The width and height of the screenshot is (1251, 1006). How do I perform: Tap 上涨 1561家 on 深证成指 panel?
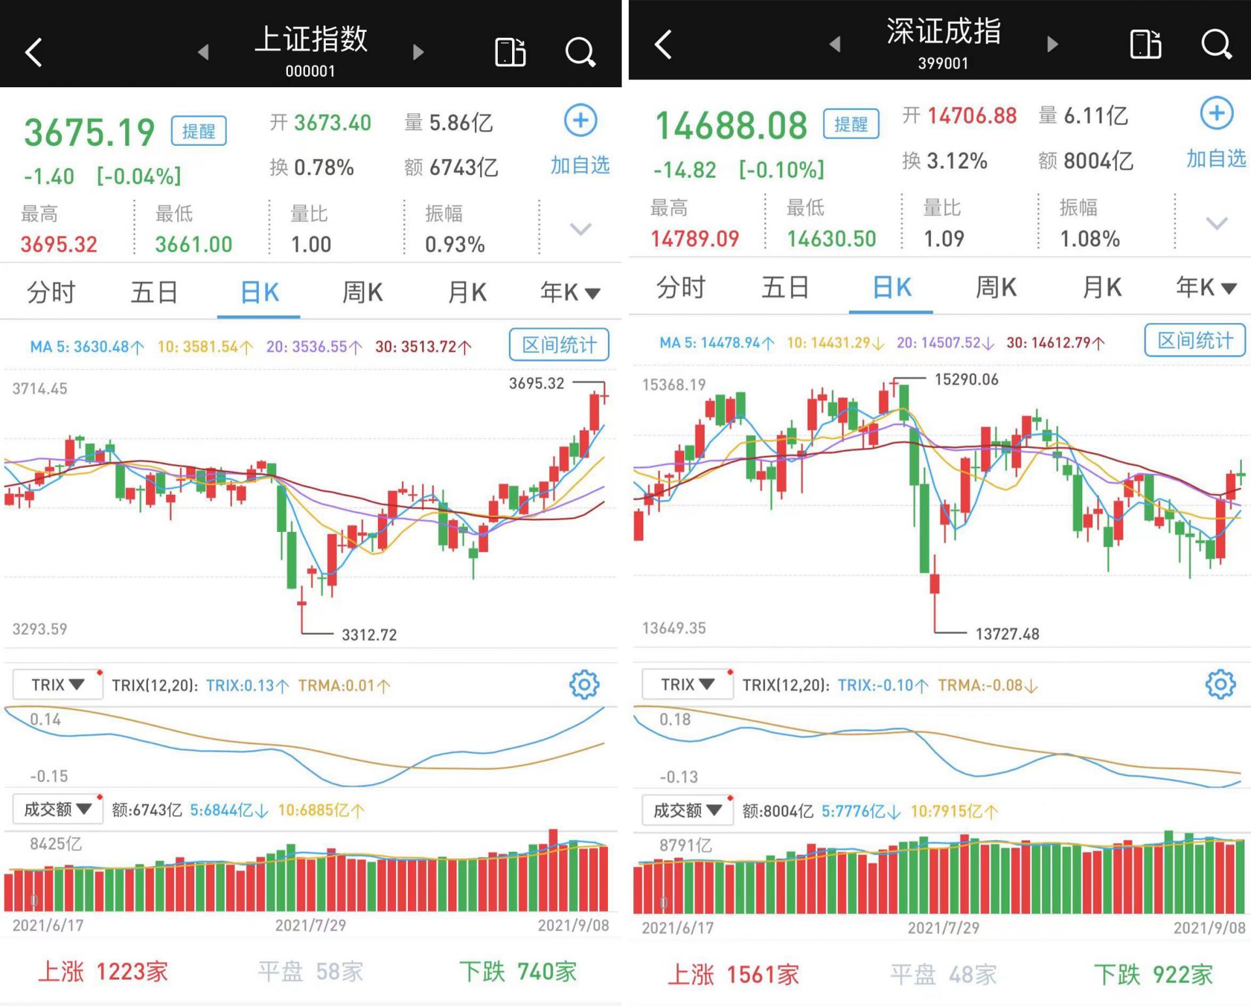(734, 975)
